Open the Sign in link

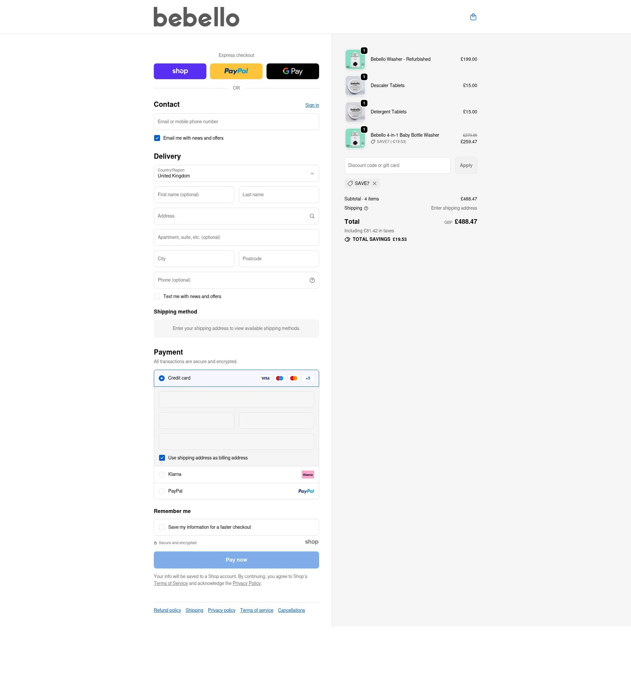pyautogui.click(x=312, y=105)
